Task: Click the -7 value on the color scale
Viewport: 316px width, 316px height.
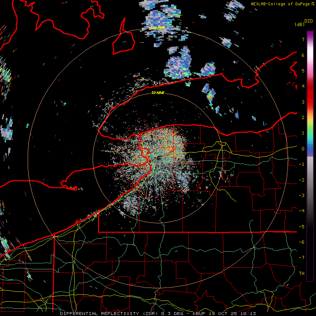Action: pos(302,258)
